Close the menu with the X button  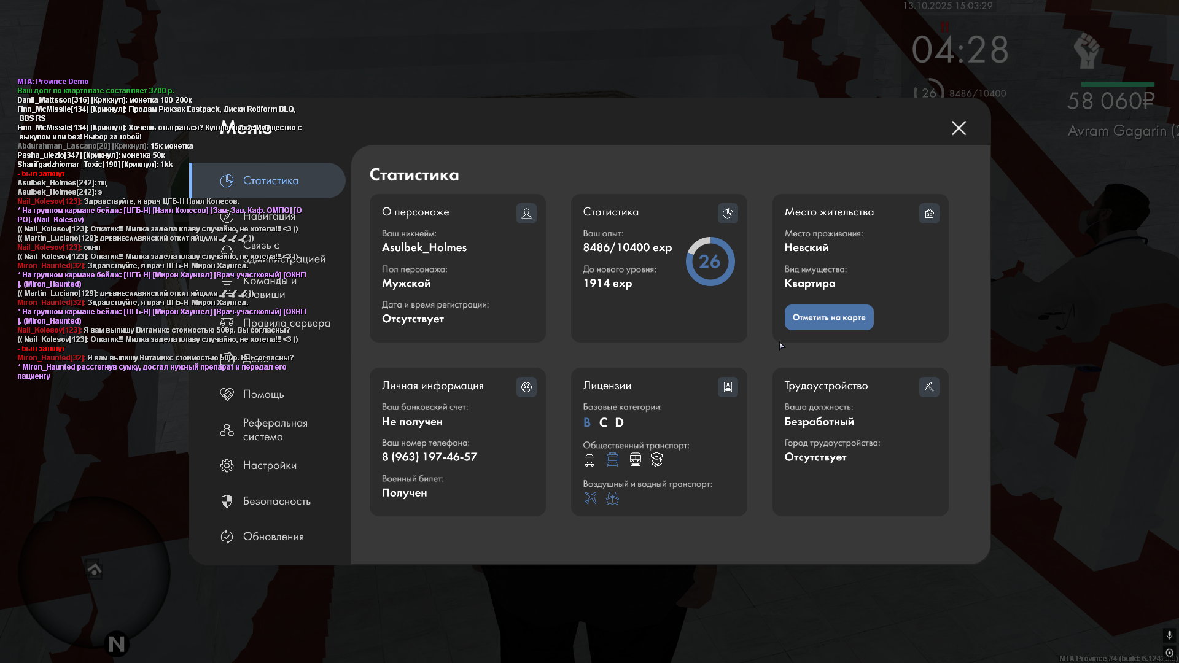959,128
